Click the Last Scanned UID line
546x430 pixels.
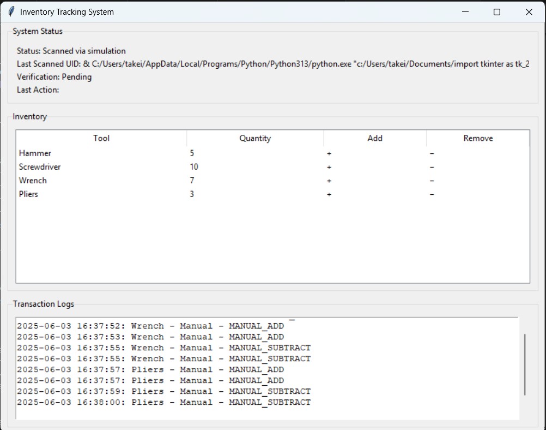[x=273, y=64]
